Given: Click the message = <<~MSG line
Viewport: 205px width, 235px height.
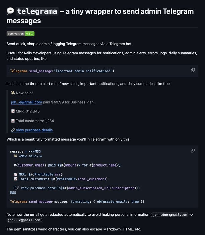Looking at the screenshot, I should [x=25, y=151].
